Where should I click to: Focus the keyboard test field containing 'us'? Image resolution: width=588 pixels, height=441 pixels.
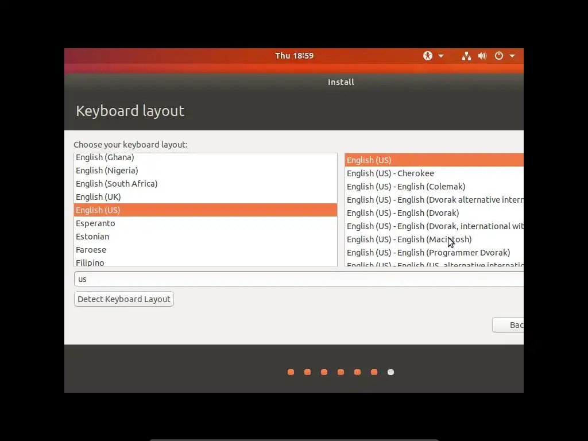299,279
